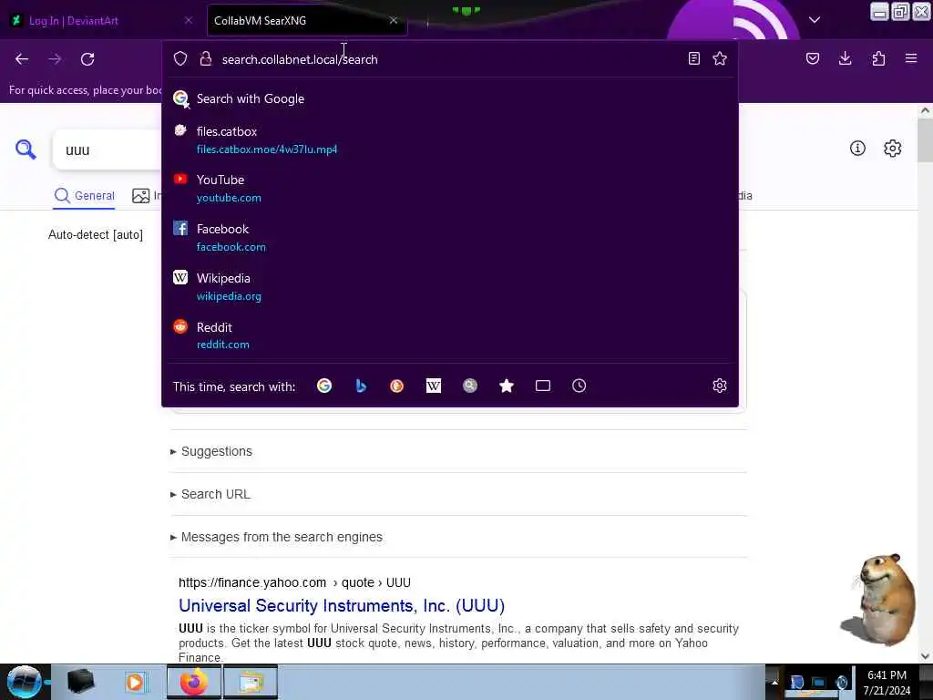Search this time with Google icon
The height and width of the screenshot is (700, 933).
click(x=324, y=386)
